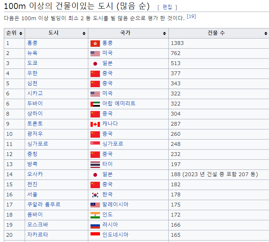This screenshot has height=242, width=269.
Task: Click the Japan flag in Tokyo row
Action: (95, 64)
